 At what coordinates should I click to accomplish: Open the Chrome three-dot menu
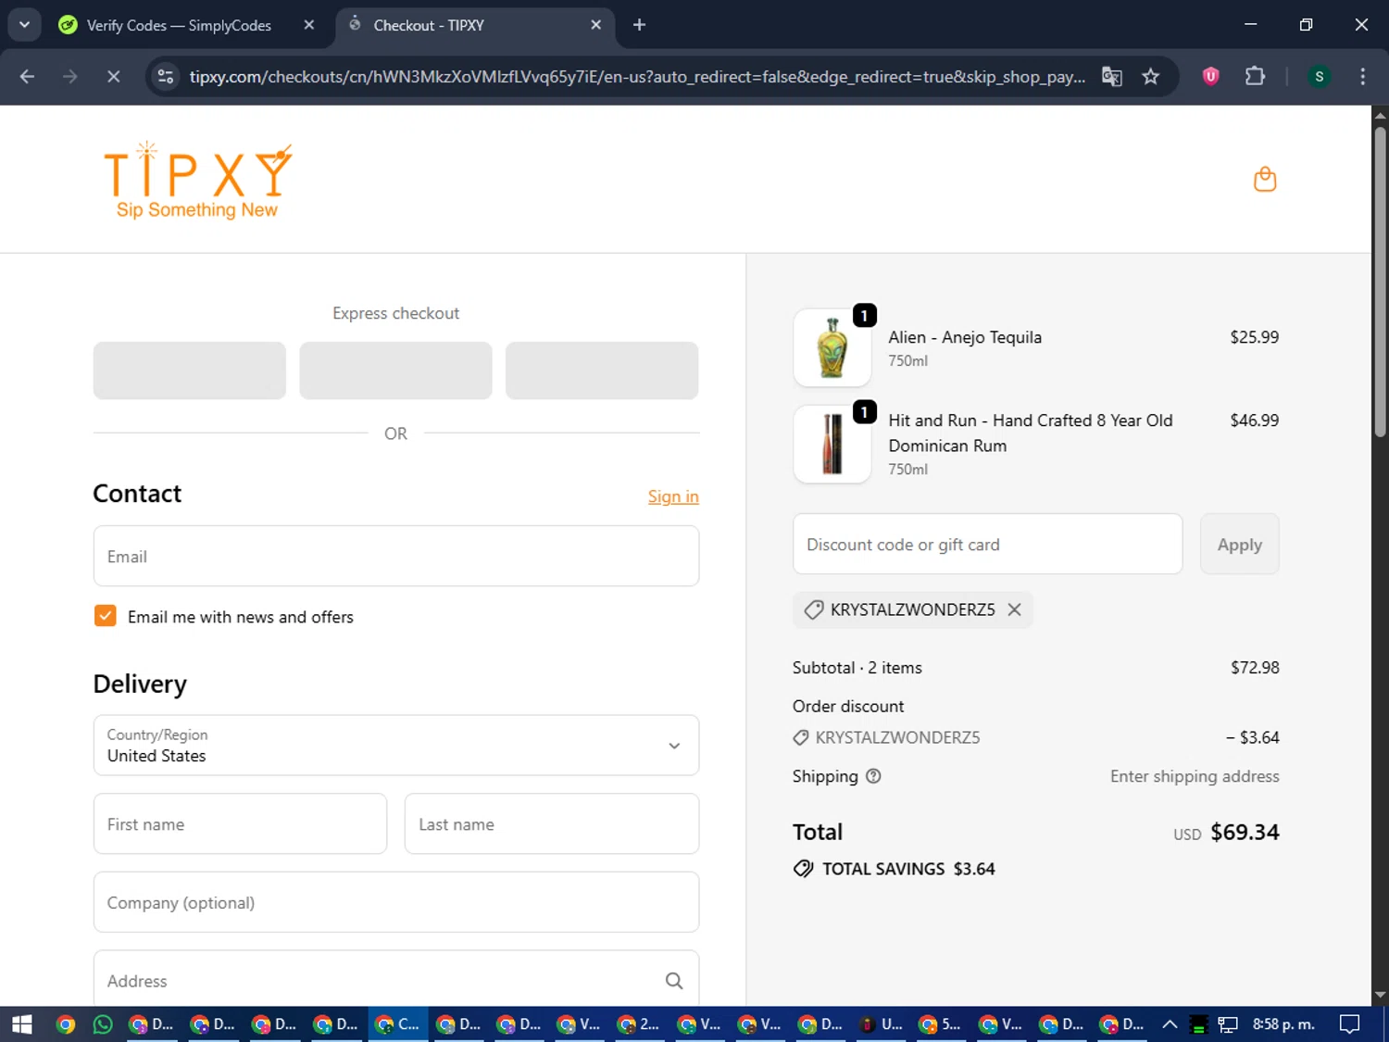click(1362, 76)
